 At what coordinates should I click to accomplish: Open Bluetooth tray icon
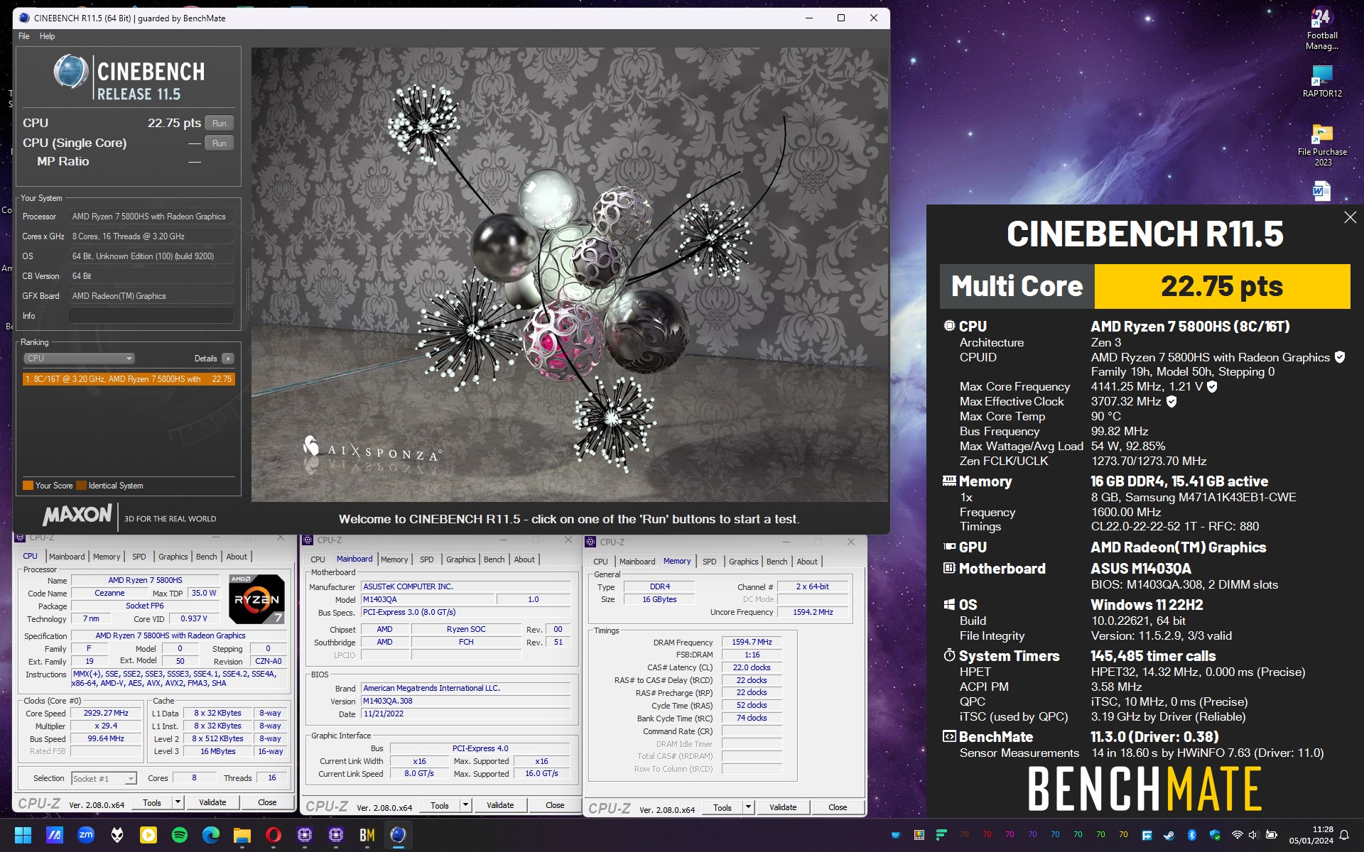point(1192,835)
